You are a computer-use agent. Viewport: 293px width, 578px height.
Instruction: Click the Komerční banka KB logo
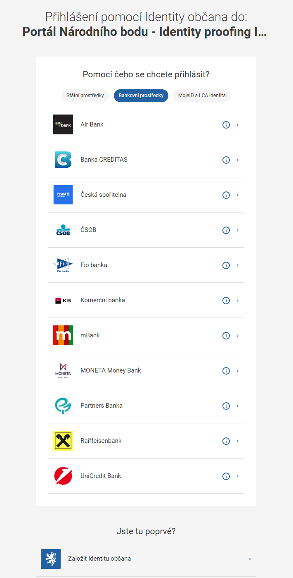pyautogui.click(x=63, y=300)
